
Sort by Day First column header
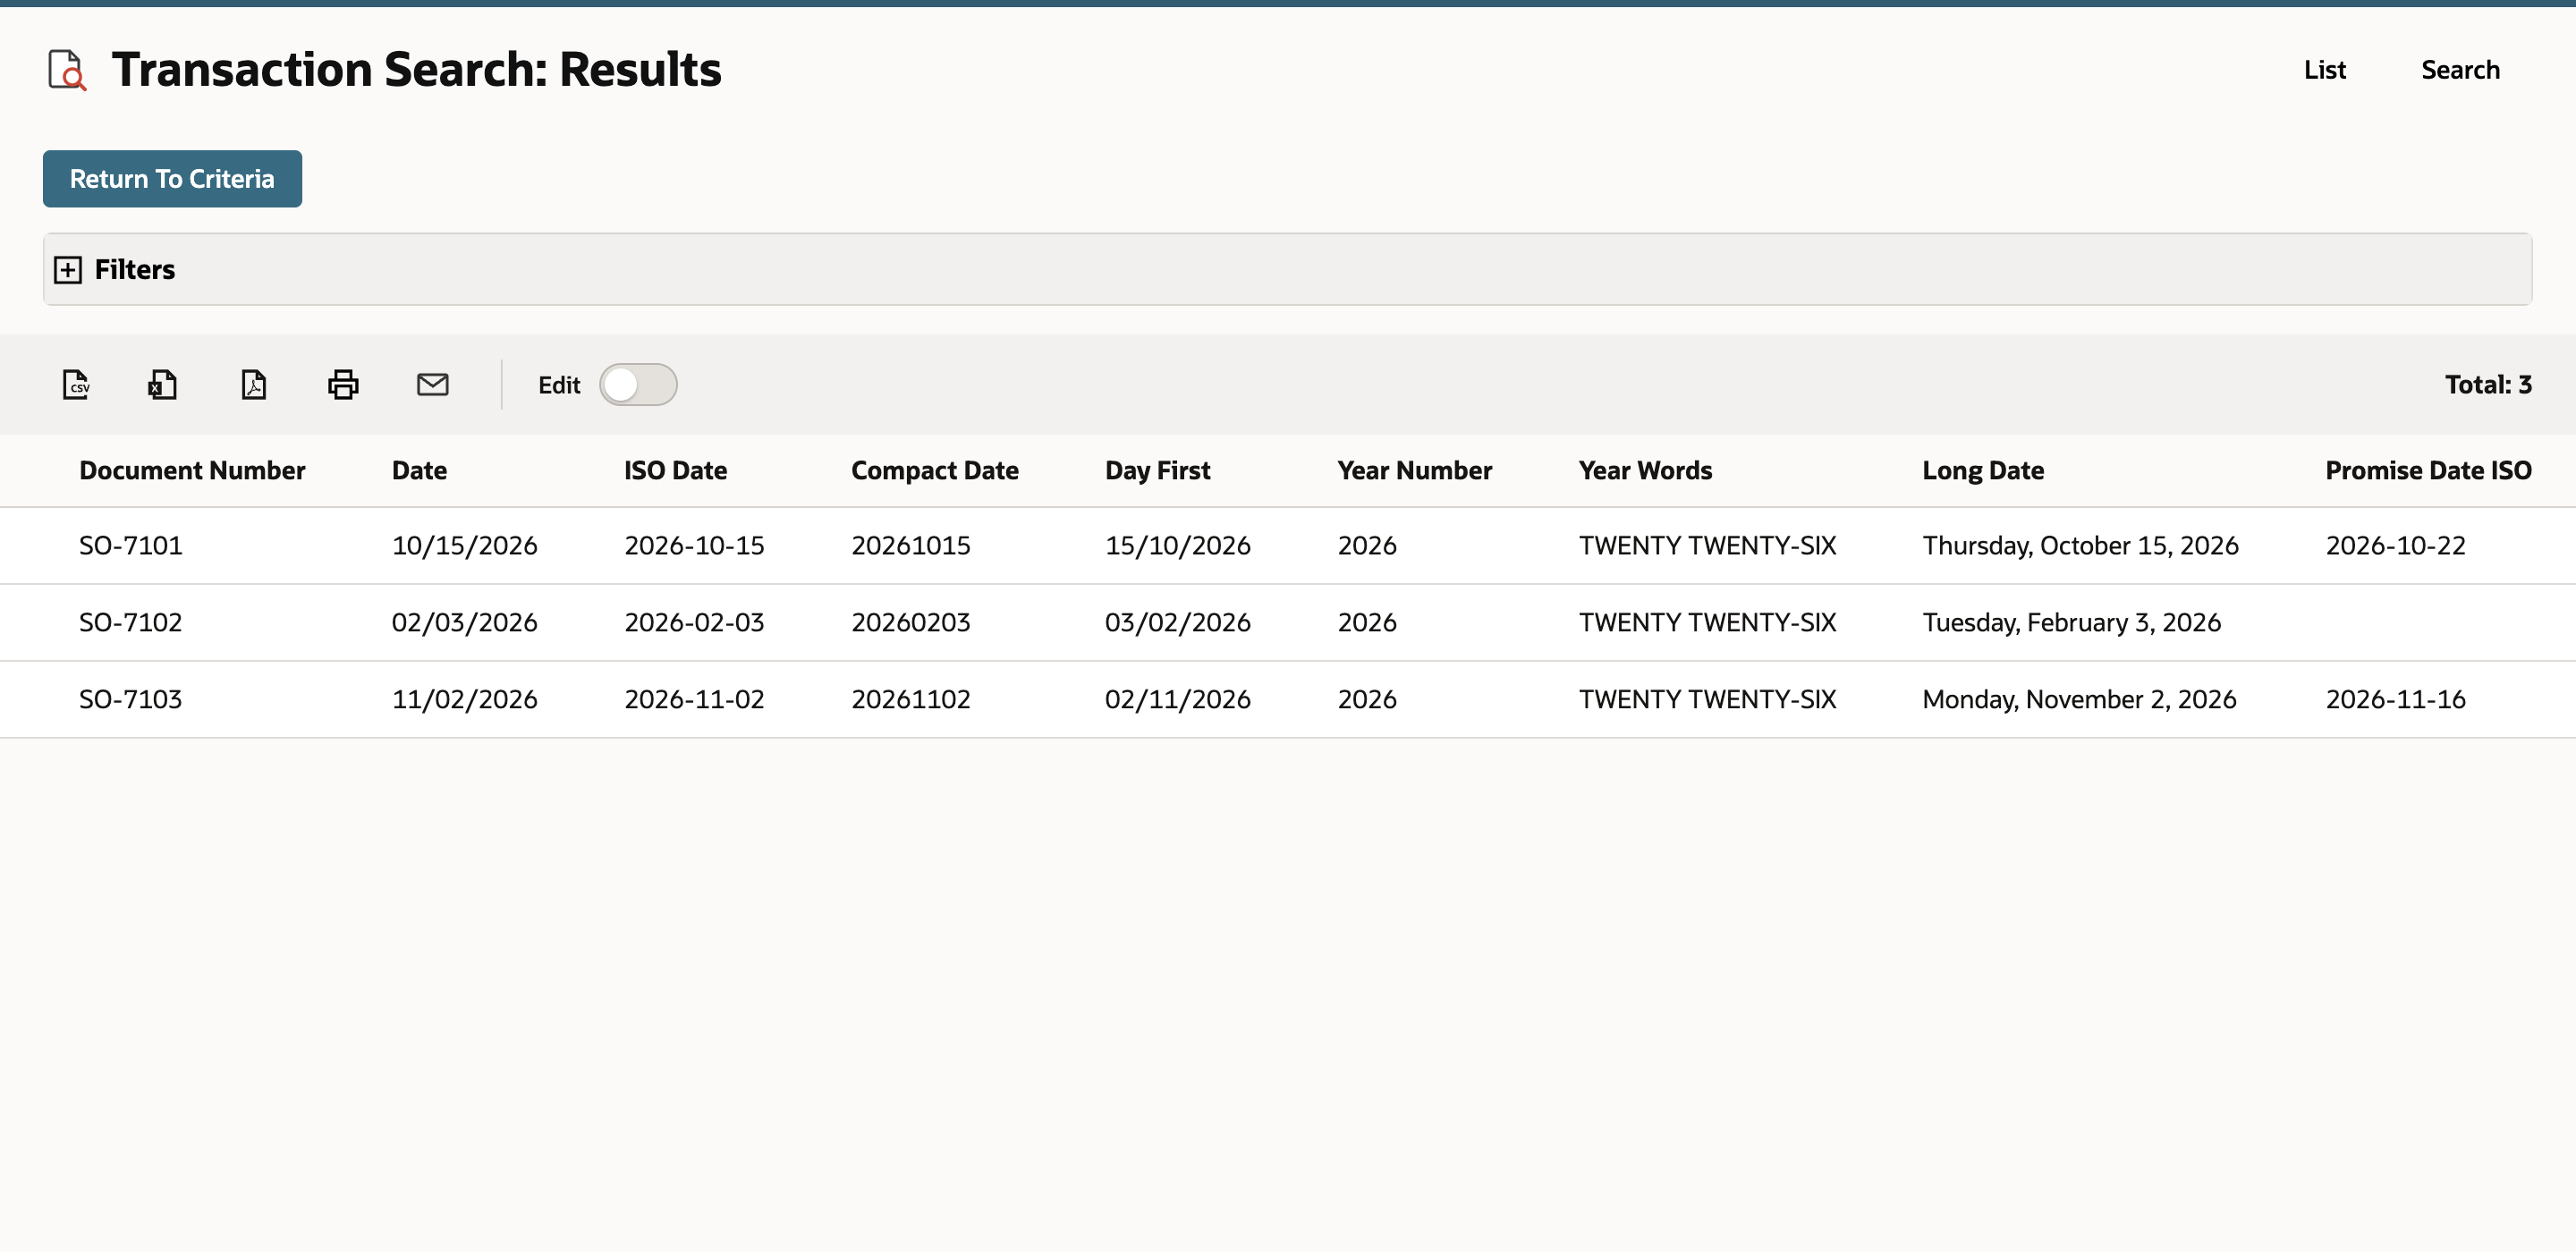click(1157, 470)
